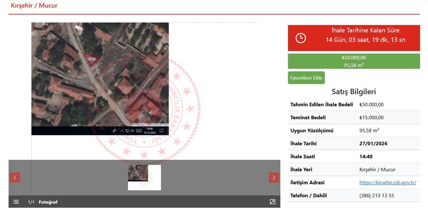Viewport: 428px width, 209px height.
Task: Click the Tahmin Edilen İhale Bedeli label
Action: click(321, 104)
